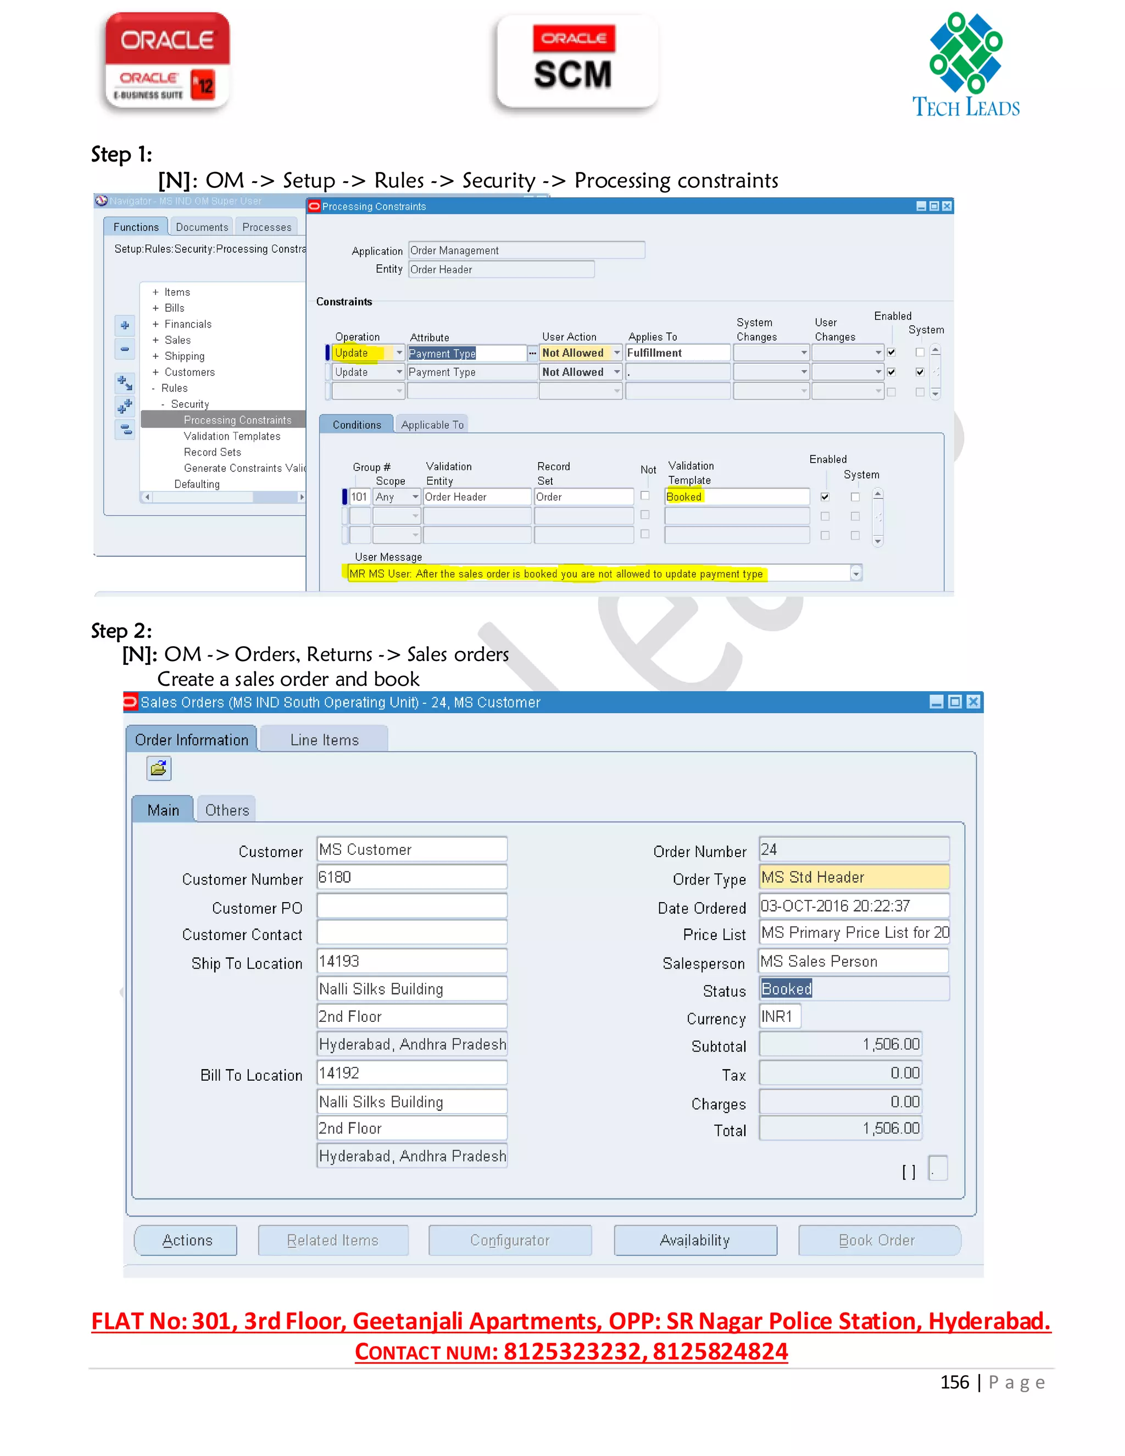Image resolution: width=1125 pixels, height=1456 pixels.
Task: Switch to the Applicable To tab
Action: pyautogui.click(x=432, y=425)
